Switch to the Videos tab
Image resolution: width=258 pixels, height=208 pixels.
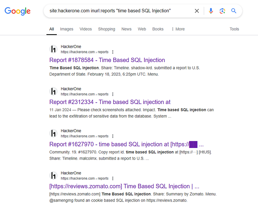86,29
